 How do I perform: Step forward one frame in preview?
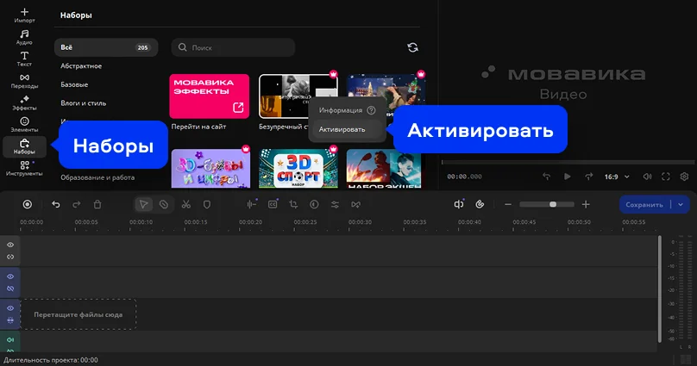pos(588,177)
